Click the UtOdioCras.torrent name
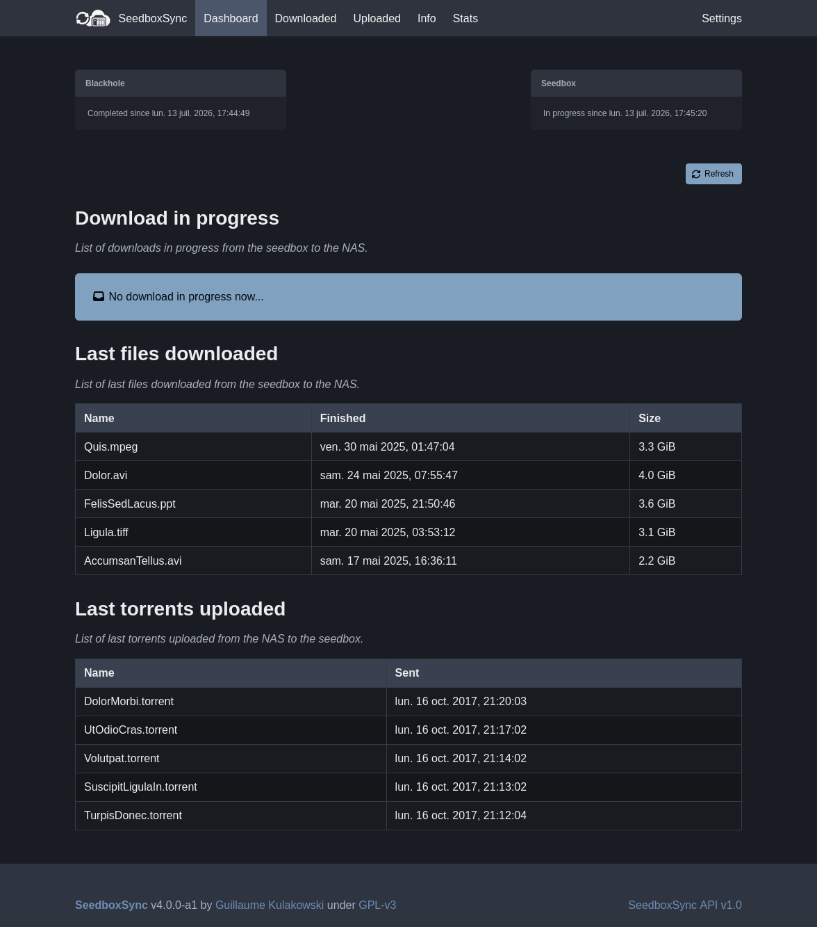817x927 pixels. click(131, 729)
